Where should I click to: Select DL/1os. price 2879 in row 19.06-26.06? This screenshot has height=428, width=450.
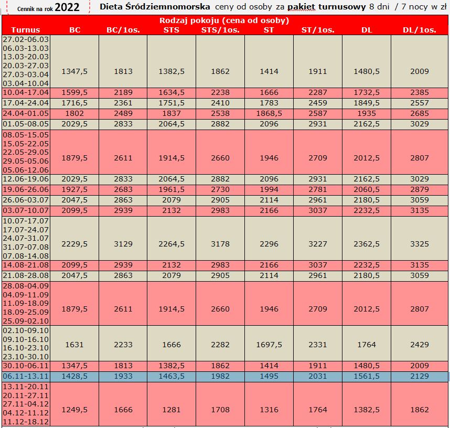(419, 189)
